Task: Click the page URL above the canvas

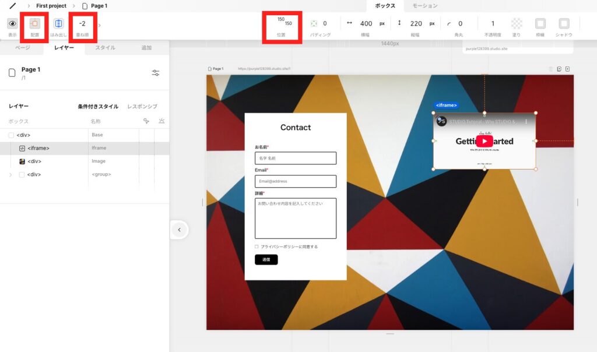Action: point(264,69)
